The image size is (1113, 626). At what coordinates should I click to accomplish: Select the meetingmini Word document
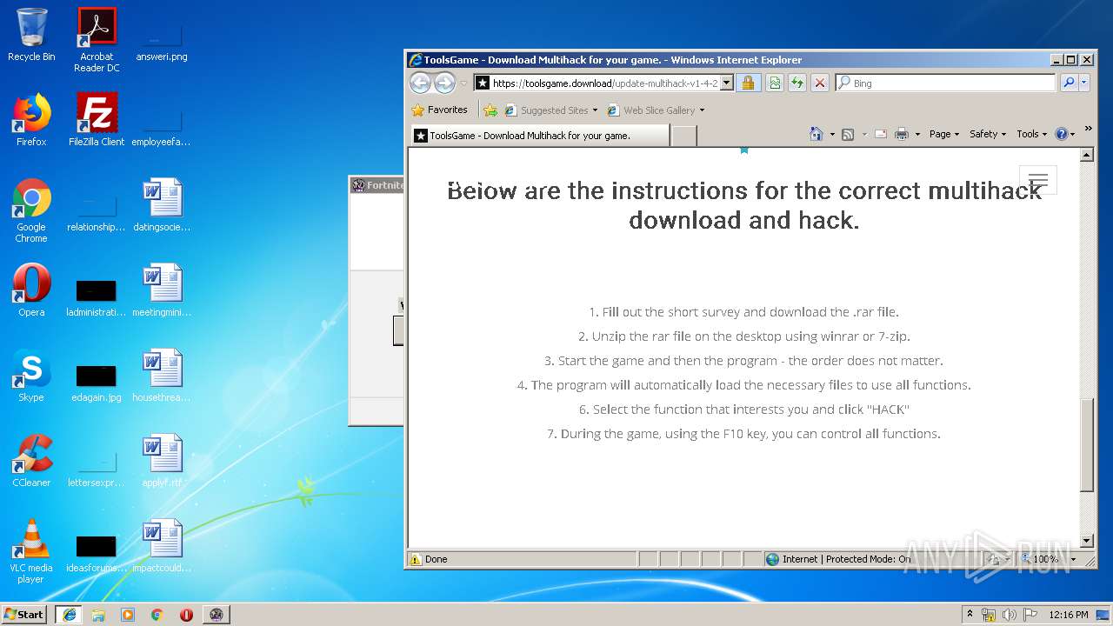[162, 290]
